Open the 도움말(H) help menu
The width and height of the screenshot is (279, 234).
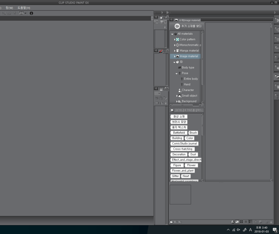24,8
